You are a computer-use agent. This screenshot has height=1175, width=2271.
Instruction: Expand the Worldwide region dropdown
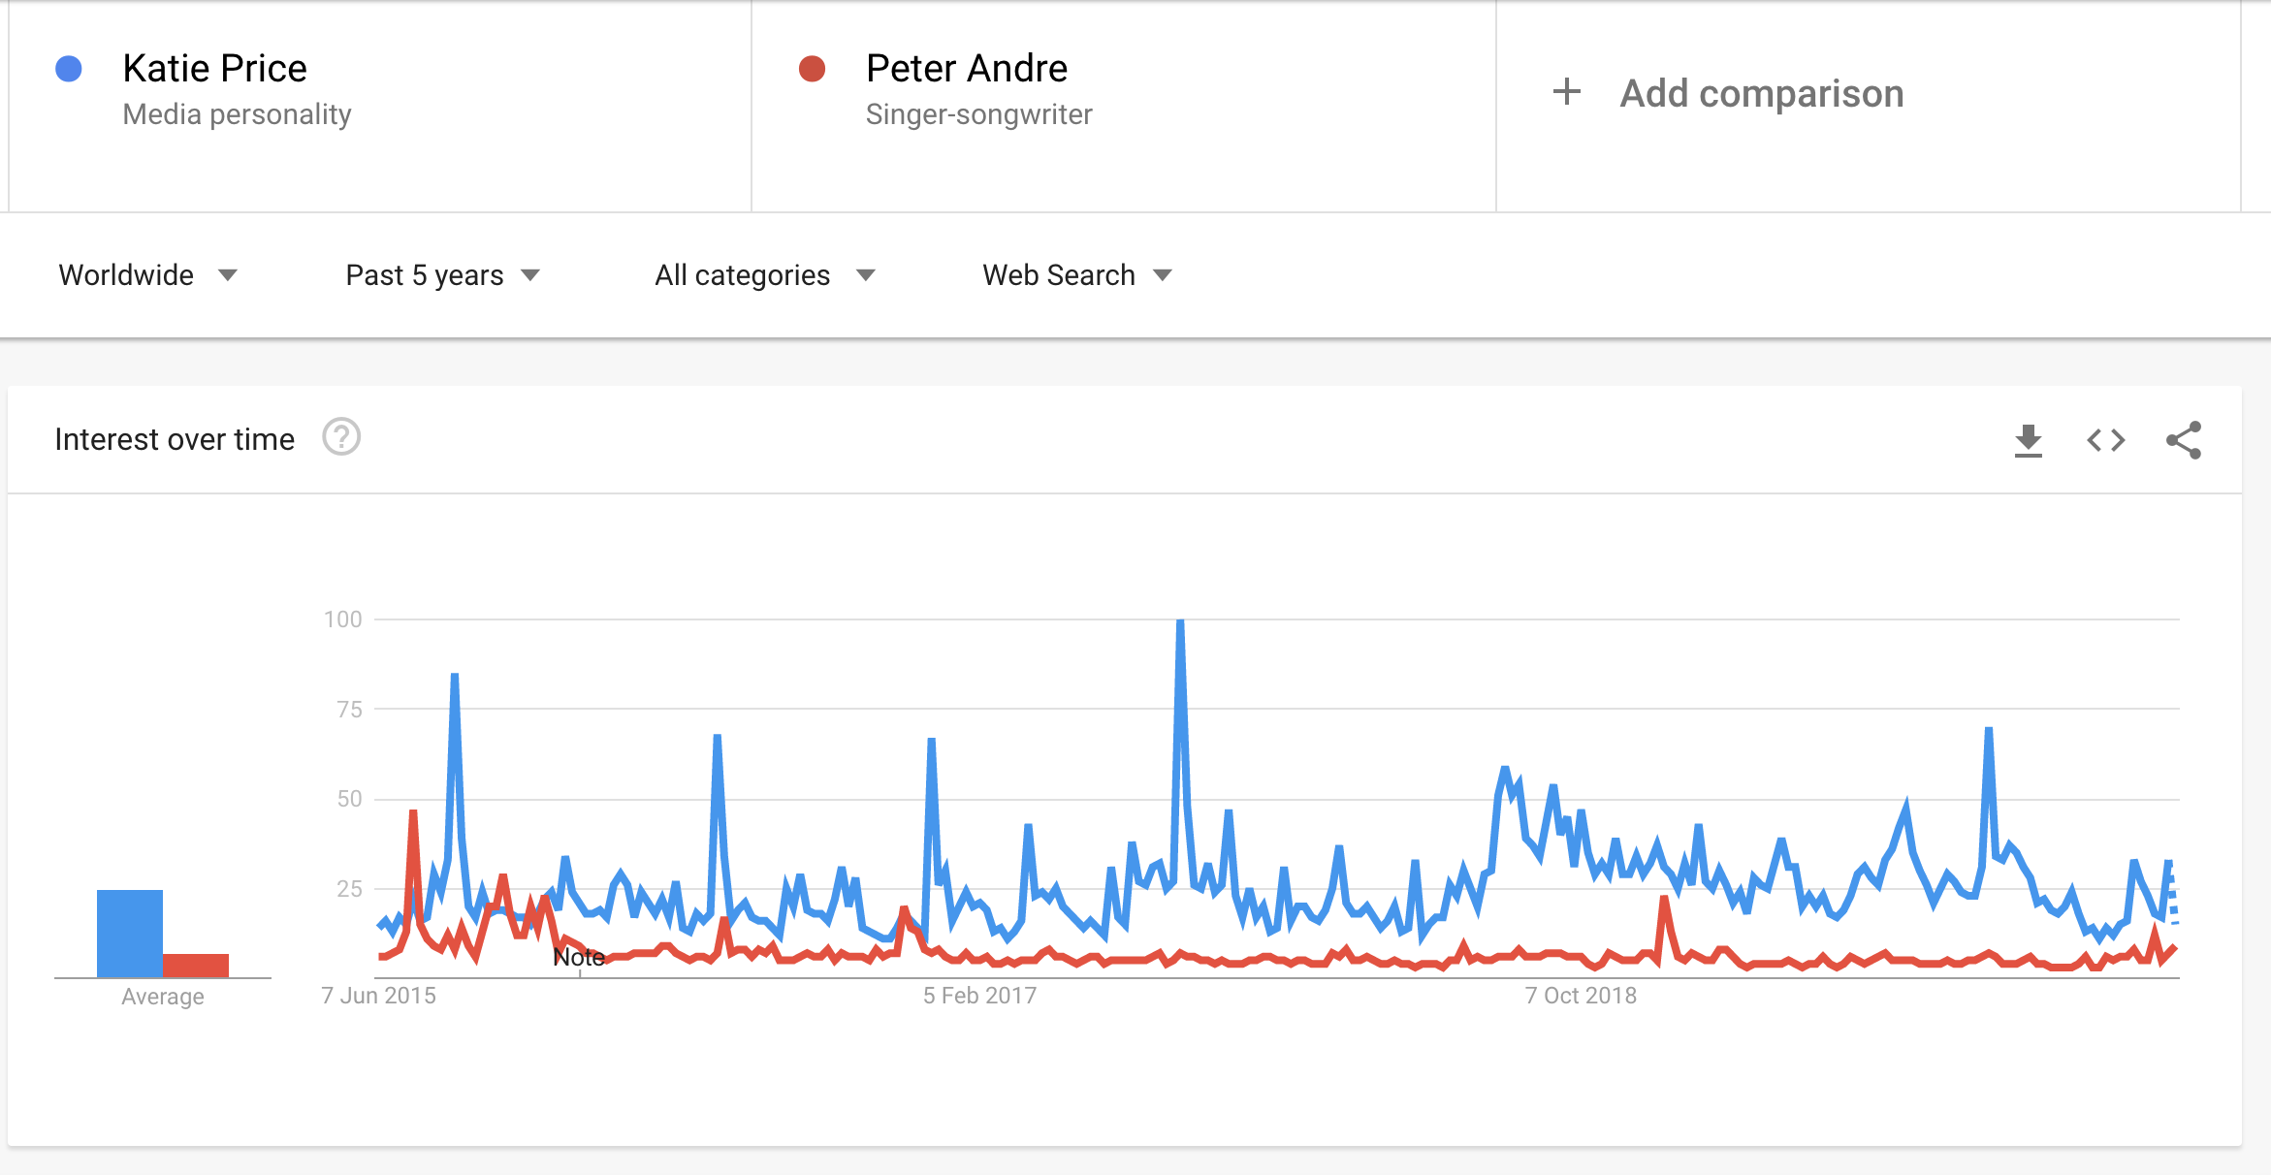coord(148,275)
